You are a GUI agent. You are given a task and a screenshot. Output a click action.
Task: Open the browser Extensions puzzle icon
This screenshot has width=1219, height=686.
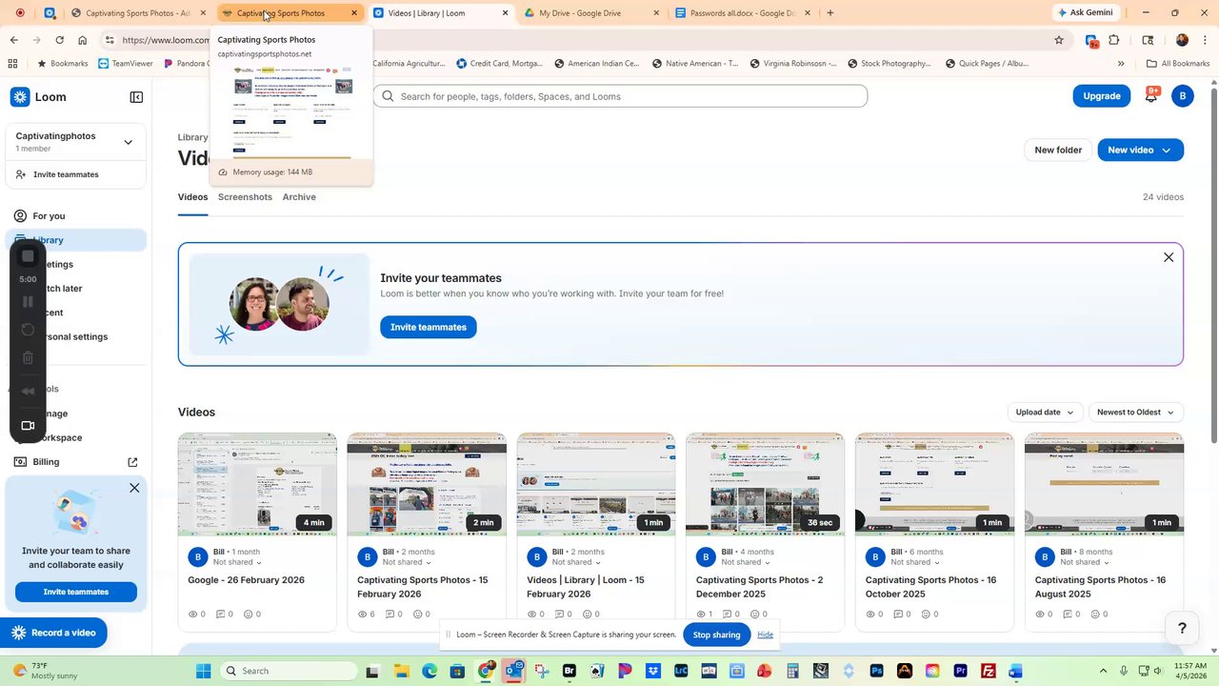click(1113, 40)
